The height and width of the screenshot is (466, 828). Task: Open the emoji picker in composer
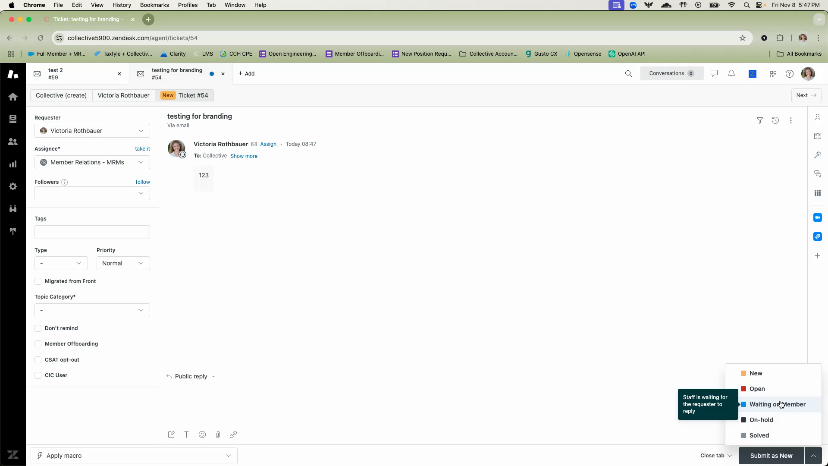point(202,435)
